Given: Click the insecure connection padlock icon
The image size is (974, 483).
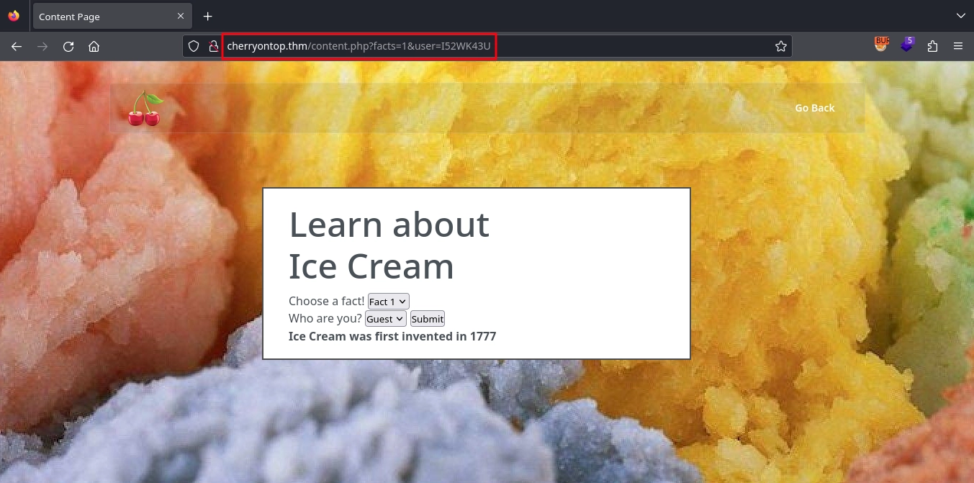Looking at the screenshot, I should 213,46.
